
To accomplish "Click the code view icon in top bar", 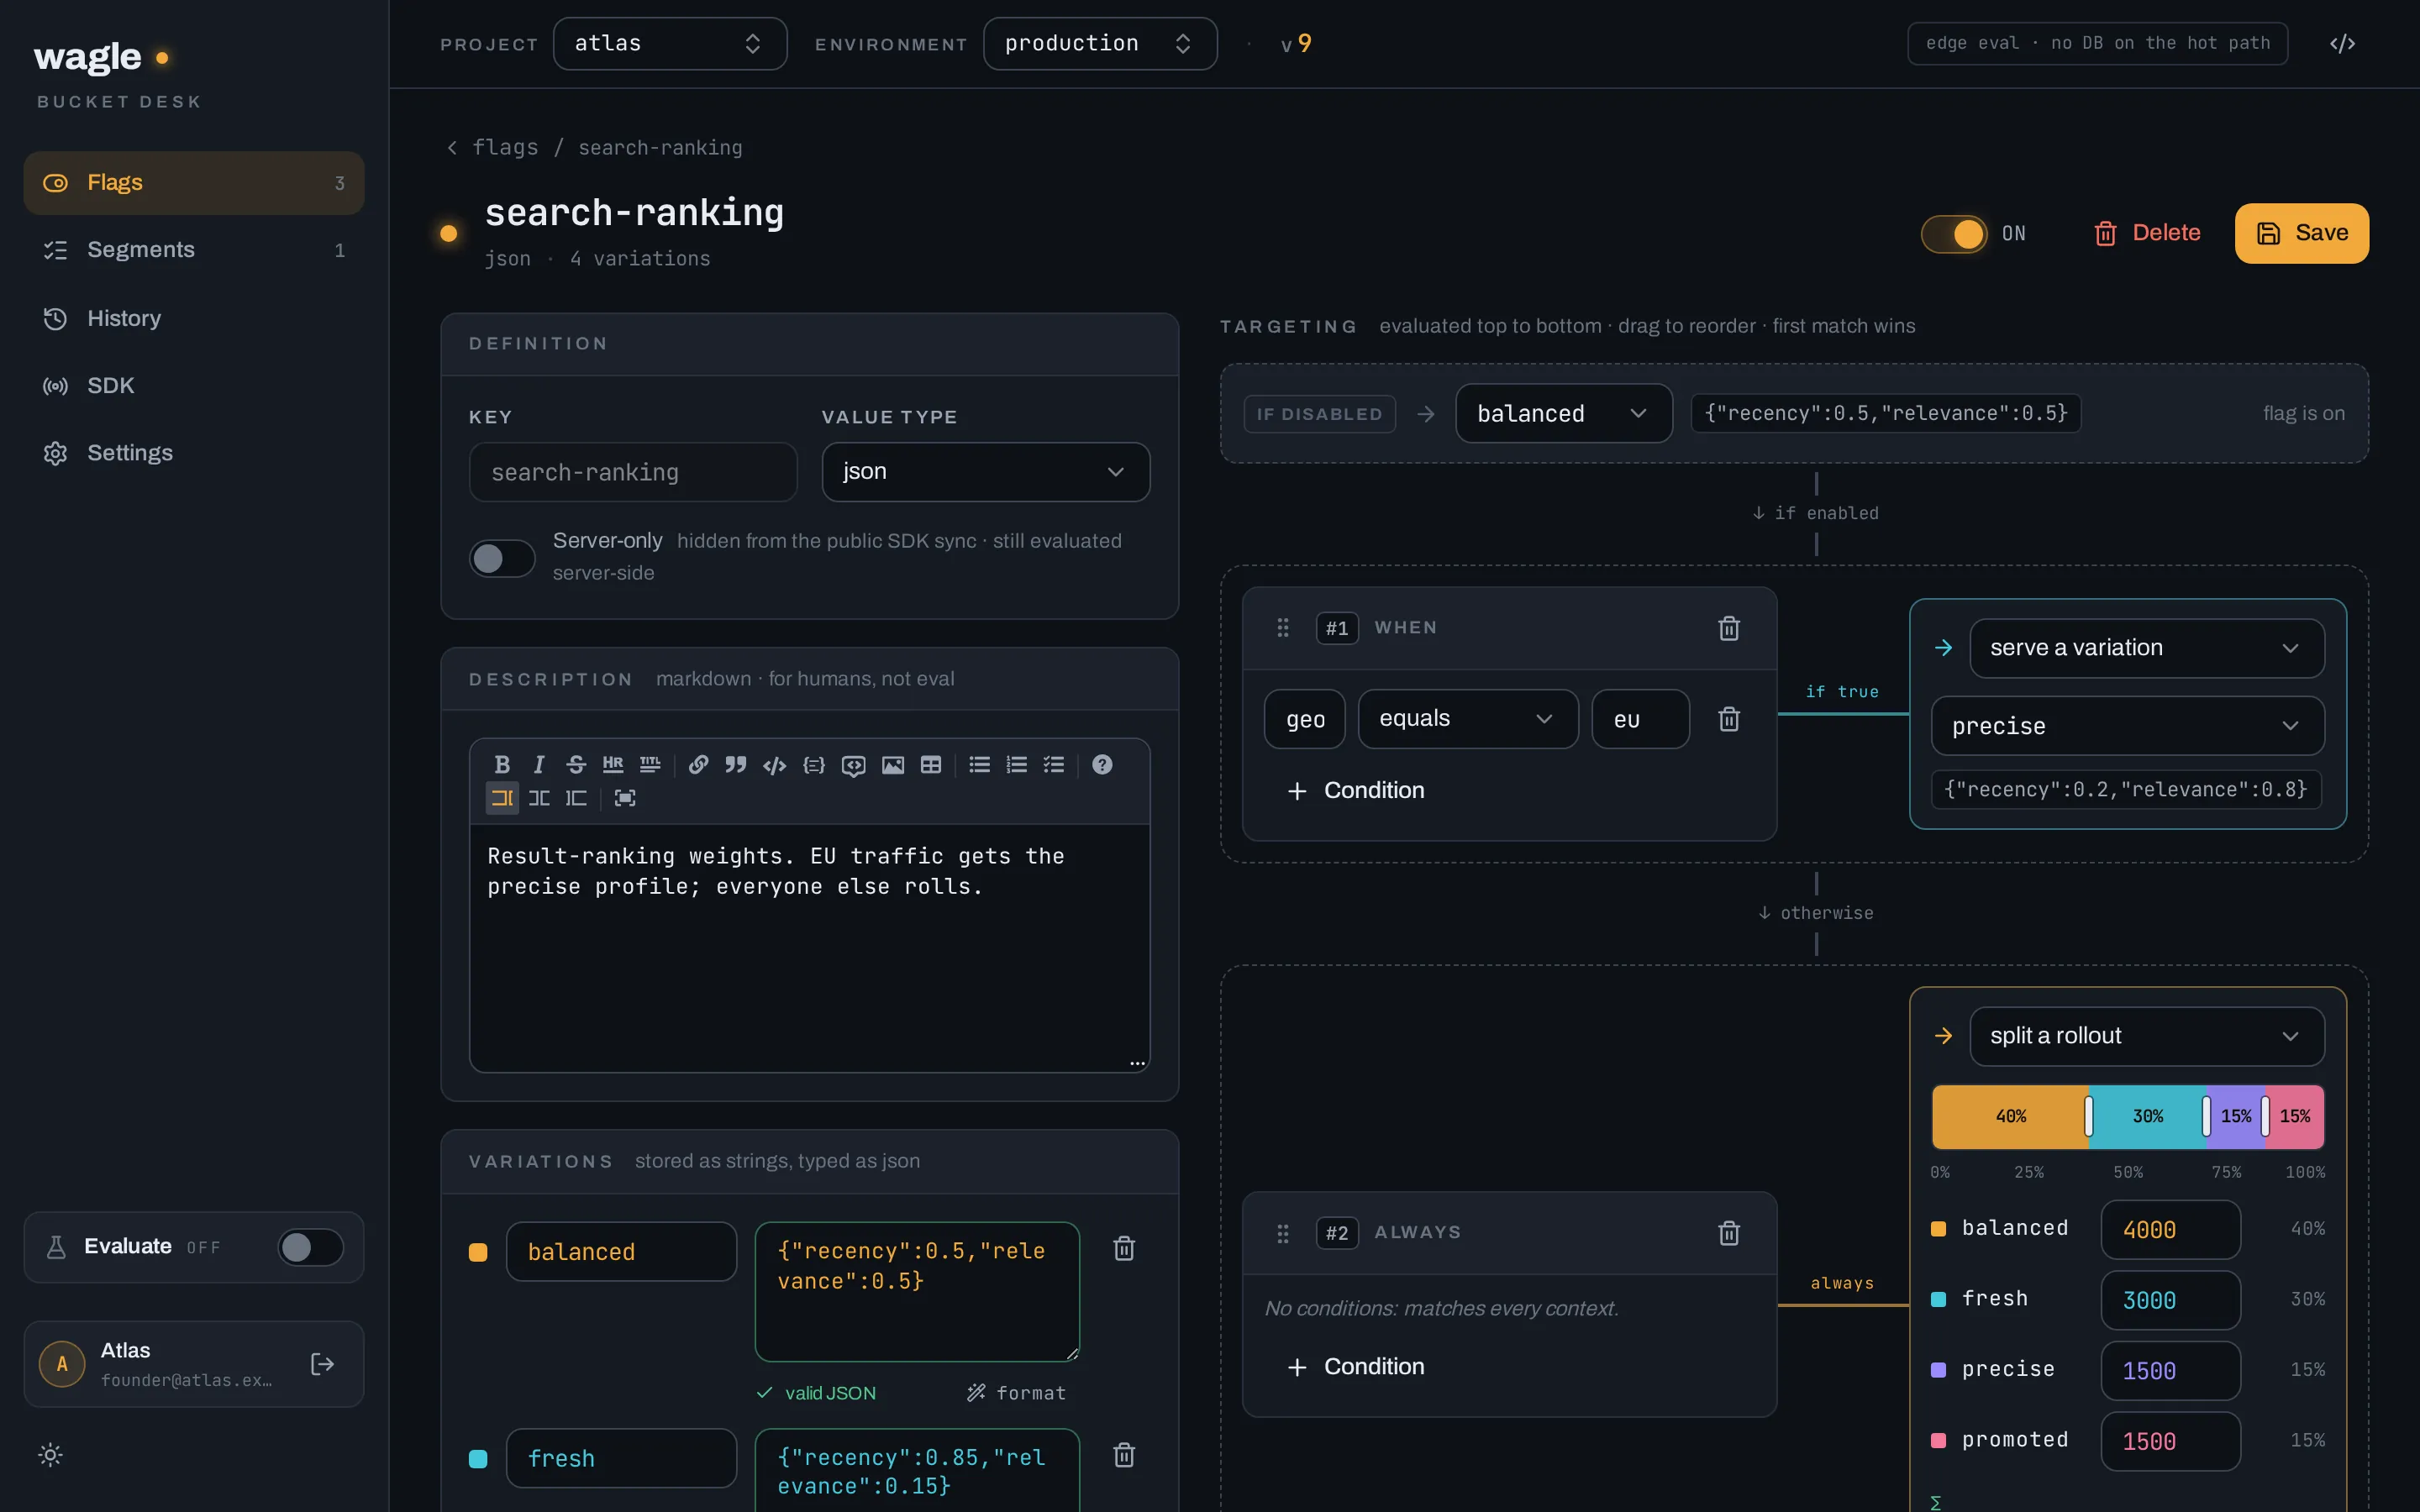I will coord(2342,43).
